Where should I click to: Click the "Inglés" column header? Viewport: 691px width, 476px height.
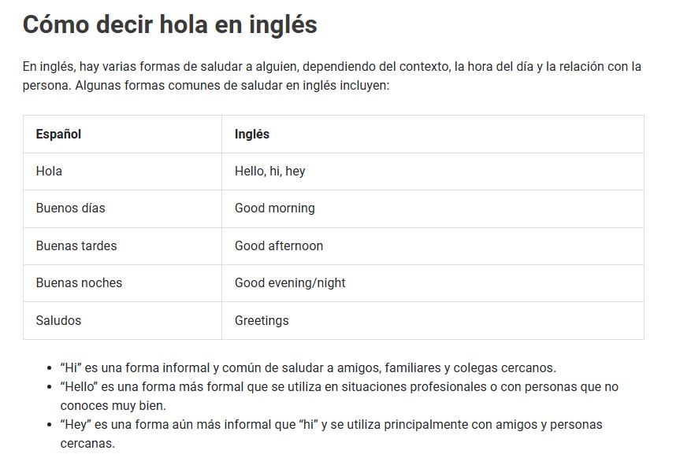click(252, 134)
